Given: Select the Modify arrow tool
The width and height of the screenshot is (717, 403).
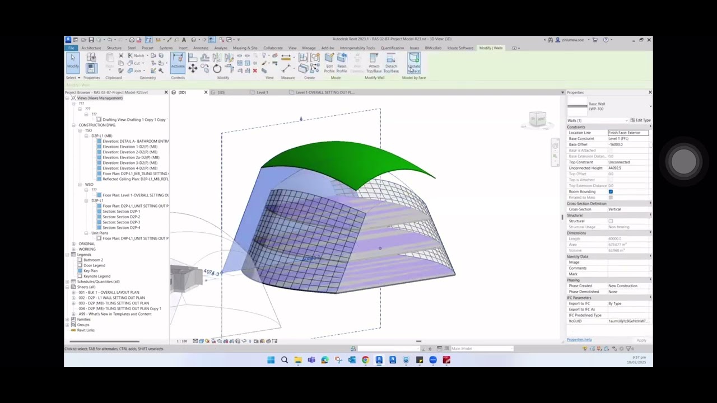Looking at the screenshot, I should point(73,62).
